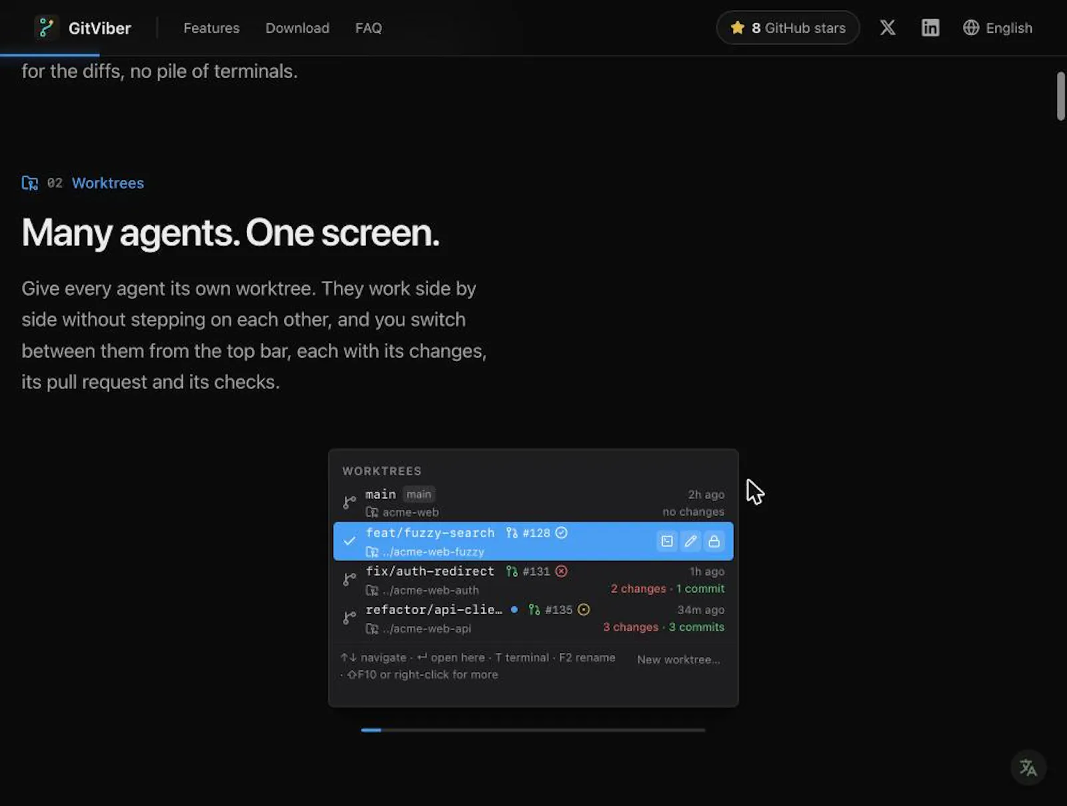Go to the Download nav item
The width and height of the screenshot is (1067, 806).
click(x=297, y=28)
